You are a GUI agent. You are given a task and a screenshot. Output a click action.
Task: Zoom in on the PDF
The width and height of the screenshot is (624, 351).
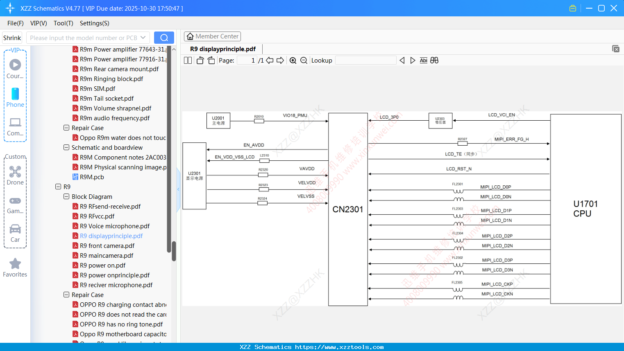[293, 60]
